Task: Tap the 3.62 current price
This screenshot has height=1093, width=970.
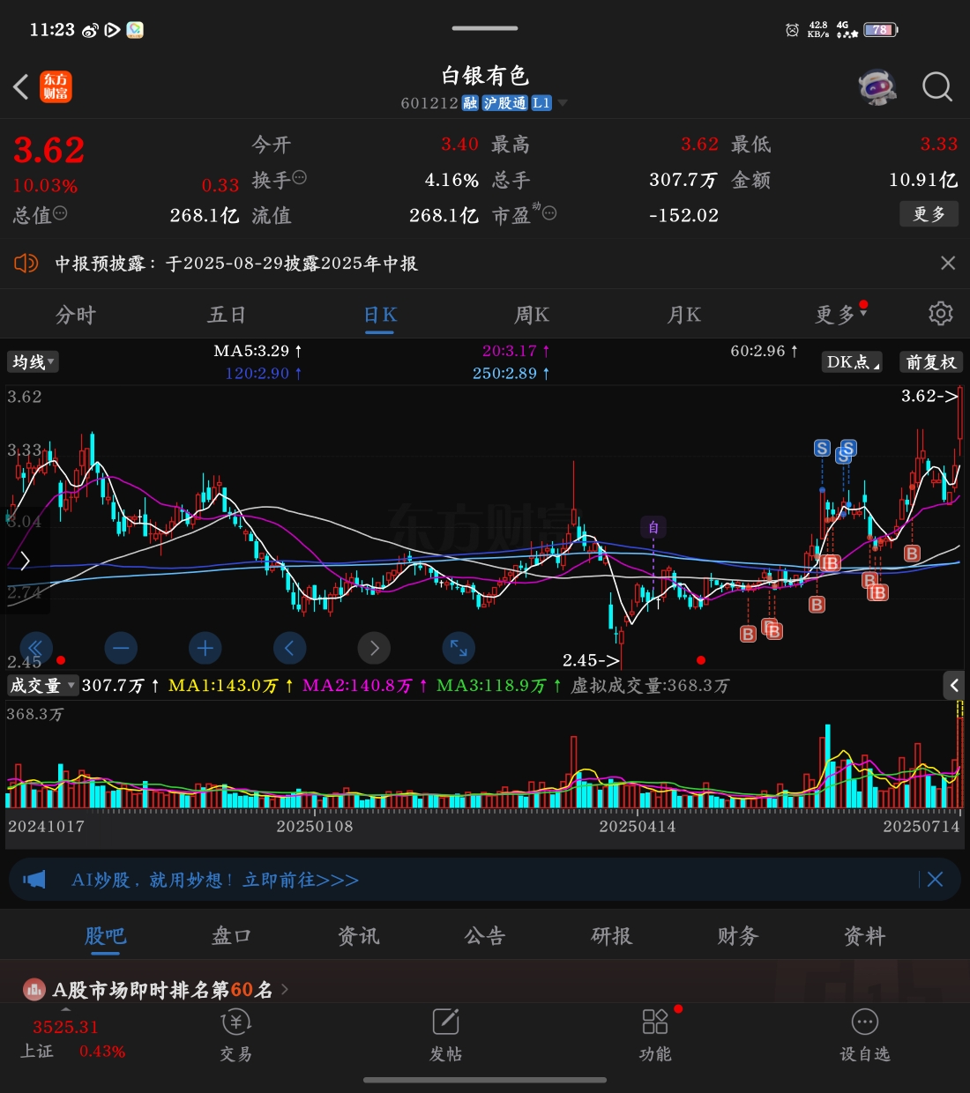Action: 49,150
